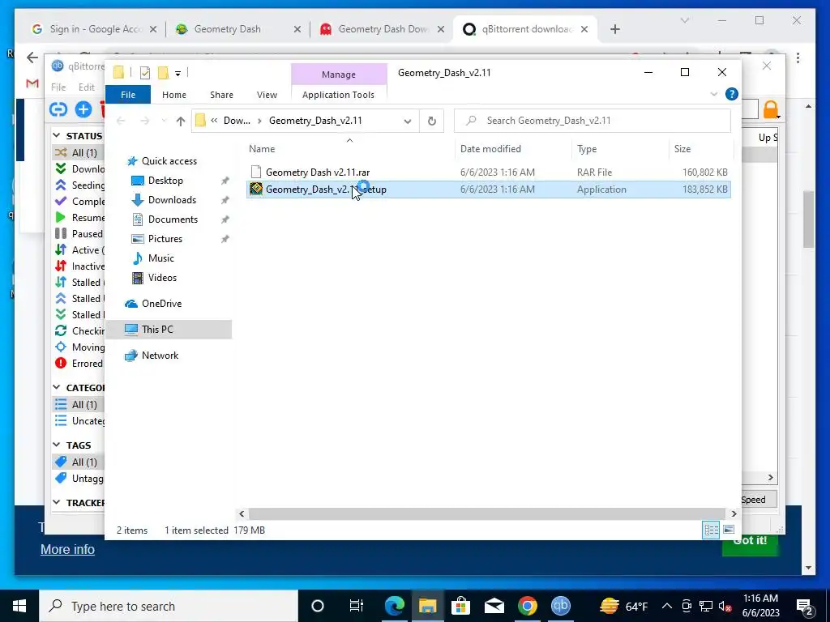
Task: Collapse the CATEGORIES section in qBittorrent
Action: pos(57,387)
